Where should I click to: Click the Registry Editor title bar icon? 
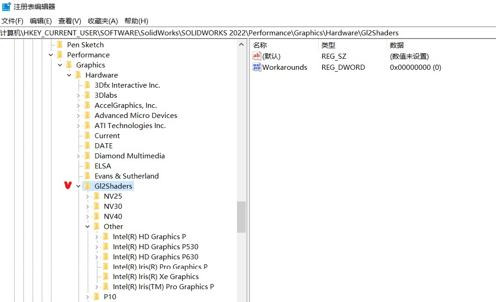click(6, 6)
